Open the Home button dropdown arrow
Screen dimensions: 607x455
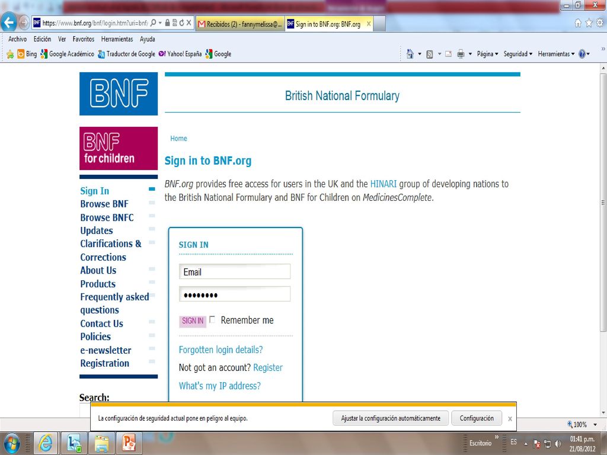pyautogui.click(x=419, y=54)
